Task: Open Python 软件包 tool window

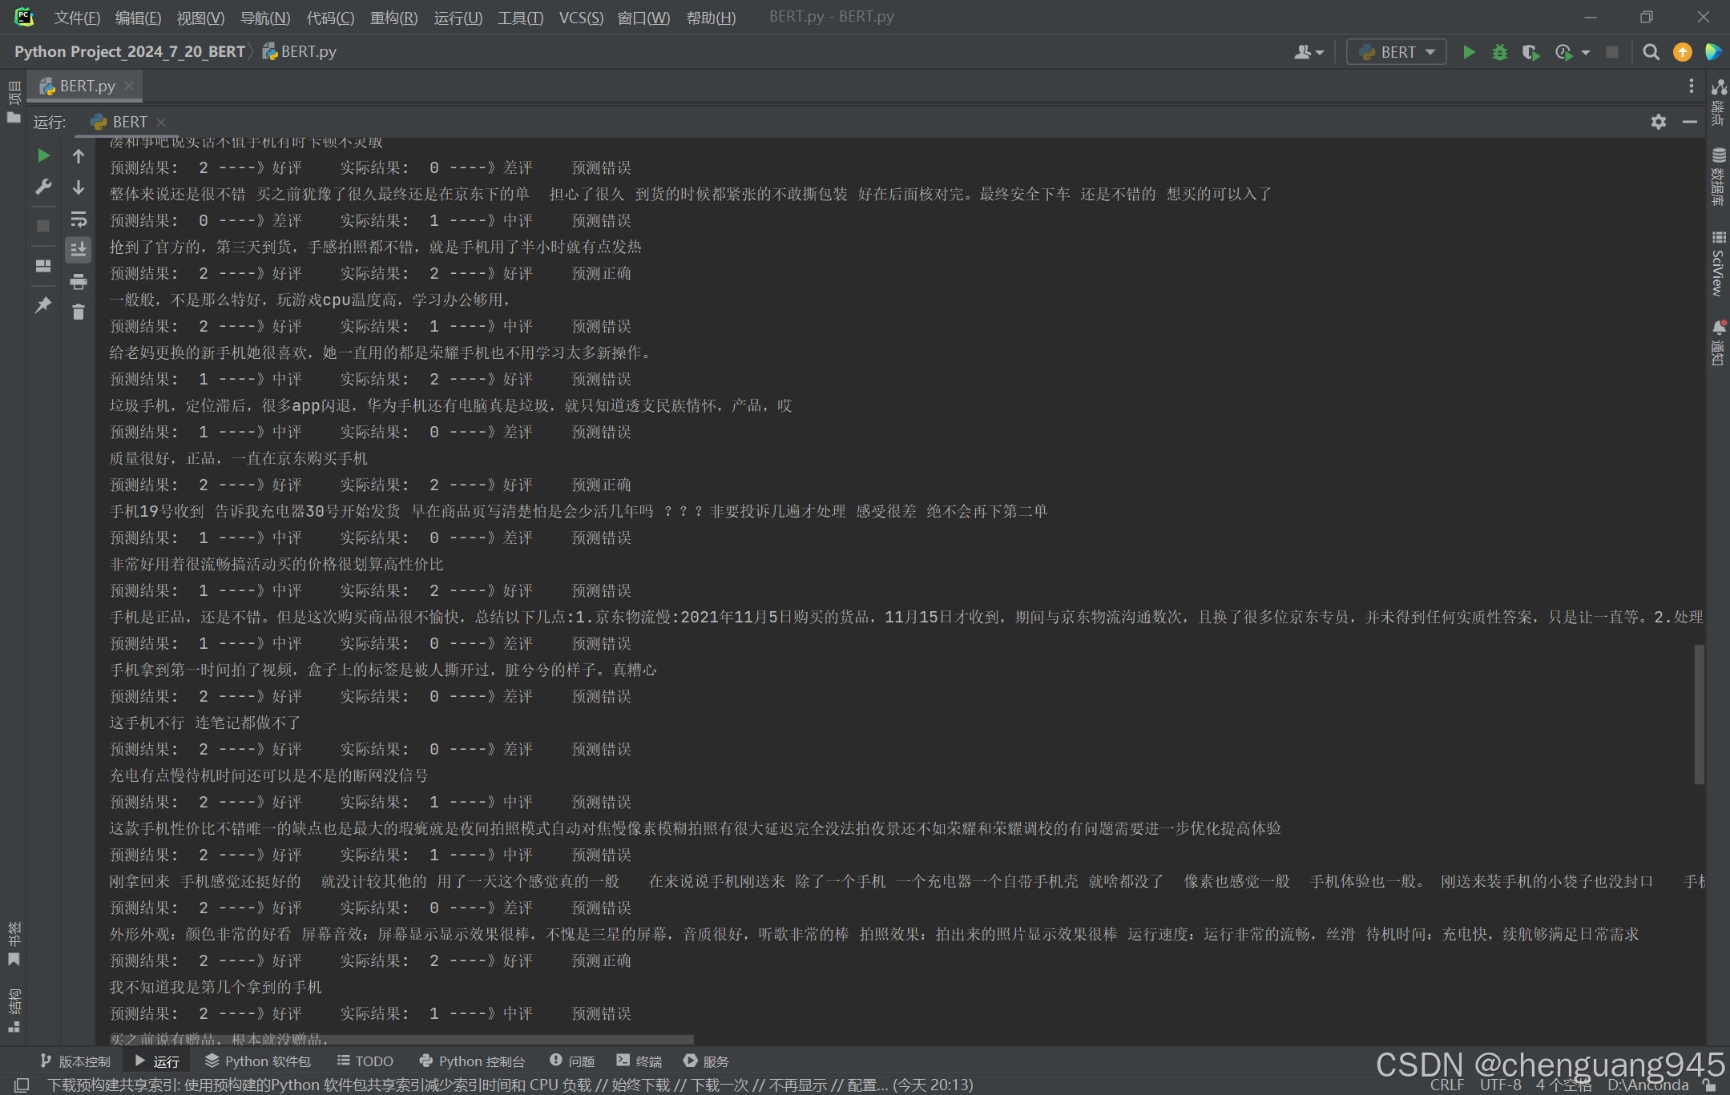Action: [x=257, y=1061]
